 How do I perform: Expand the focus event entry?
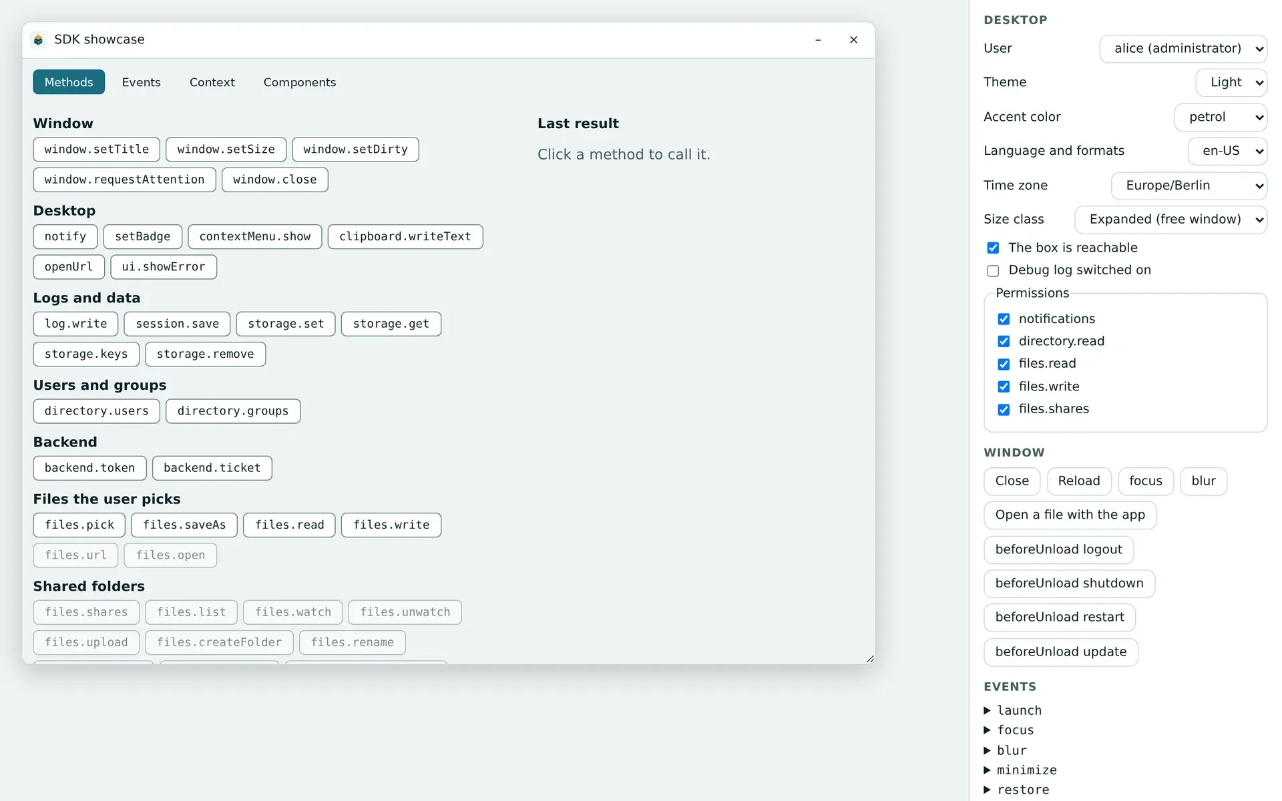(x=1009, y=730)
